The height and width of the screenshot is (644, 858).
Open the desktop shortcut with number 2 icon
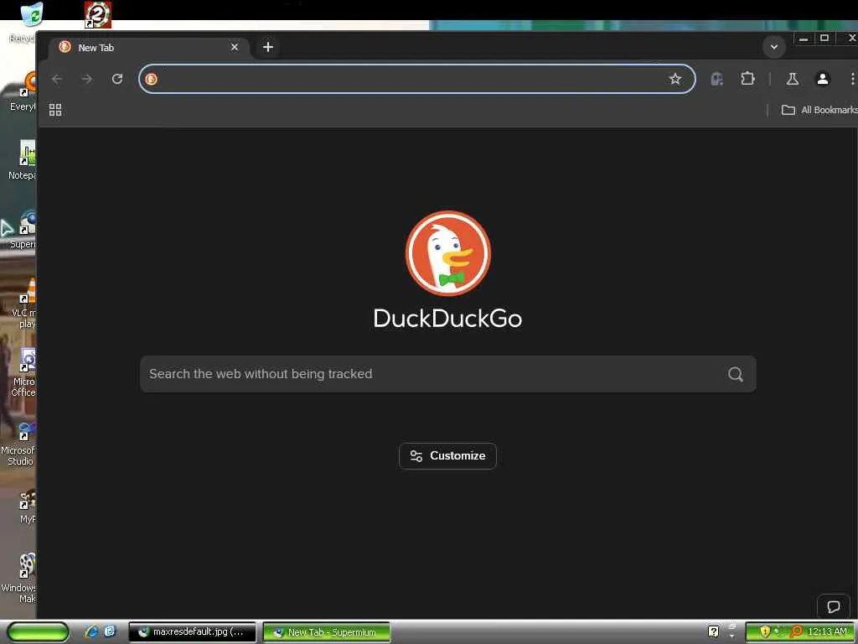(98, 15)
